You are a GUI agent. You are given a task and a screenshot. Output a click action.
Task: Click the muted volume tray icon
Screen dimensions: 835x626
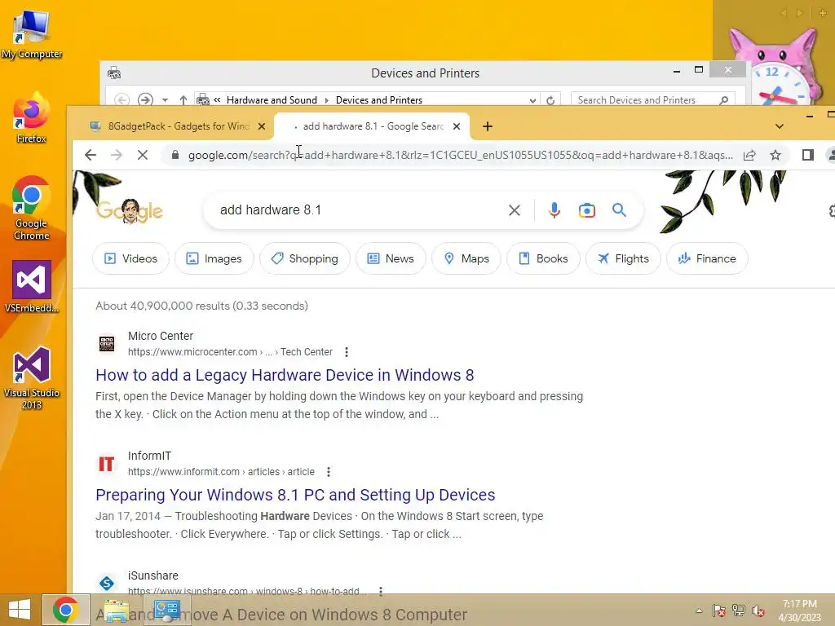758,611
